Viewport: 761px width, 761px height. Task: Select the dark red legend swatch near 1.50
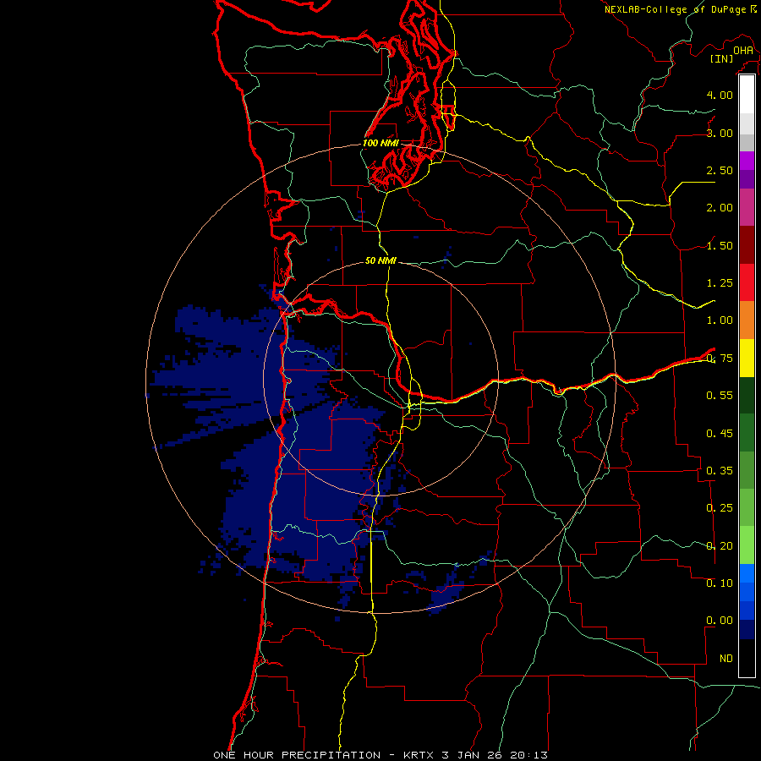pos(747,245)
